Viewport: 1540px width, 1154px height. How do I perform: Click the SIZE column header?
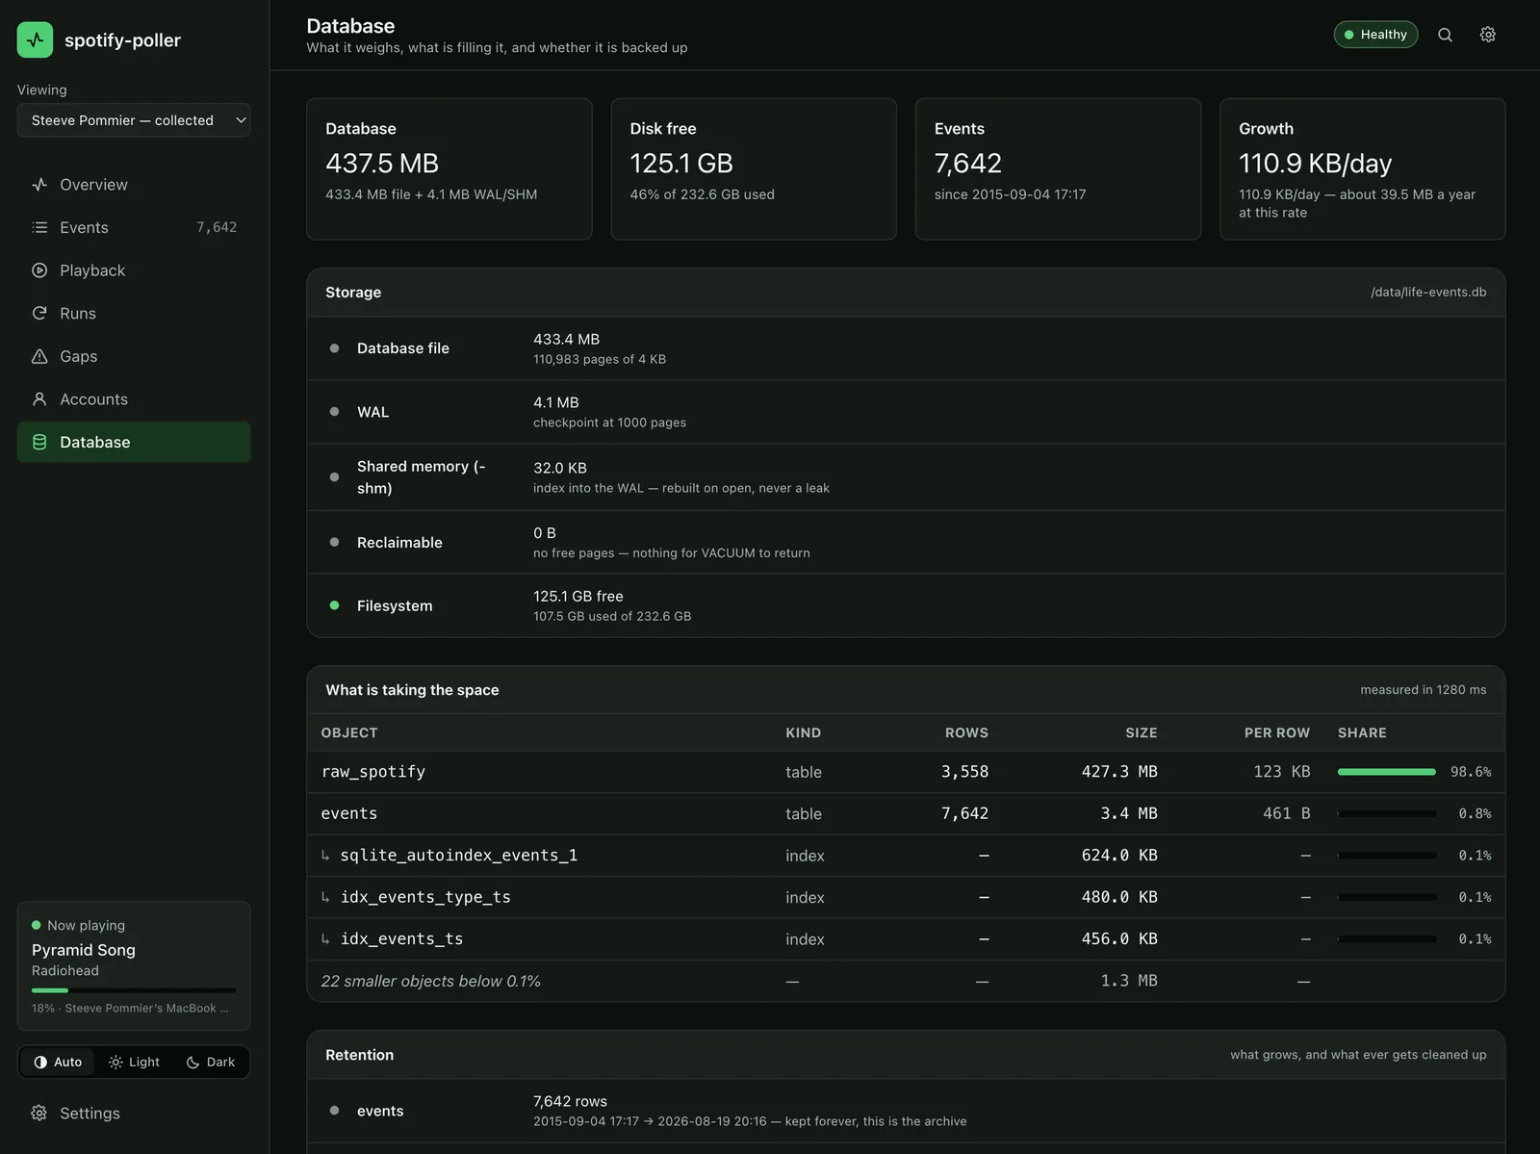pyautogui.click(x=1142, y=732)
